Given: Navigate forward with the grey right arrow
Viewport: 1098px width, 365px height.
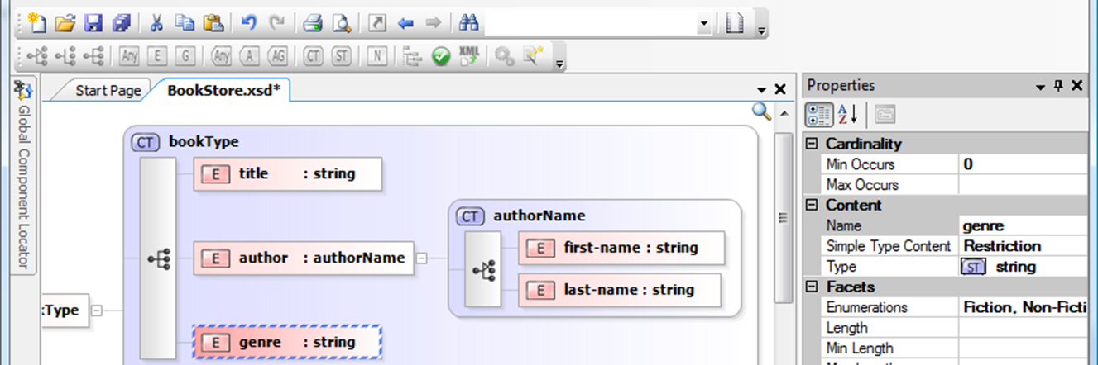Looking at the screenshot, I should click(x=433, y=23).
